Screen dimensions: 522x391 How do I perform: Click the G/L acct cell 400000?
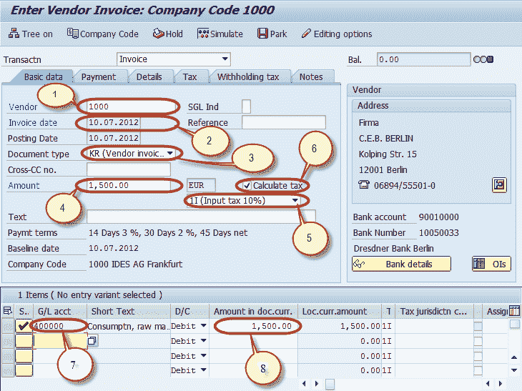click(x=59, y=326)
